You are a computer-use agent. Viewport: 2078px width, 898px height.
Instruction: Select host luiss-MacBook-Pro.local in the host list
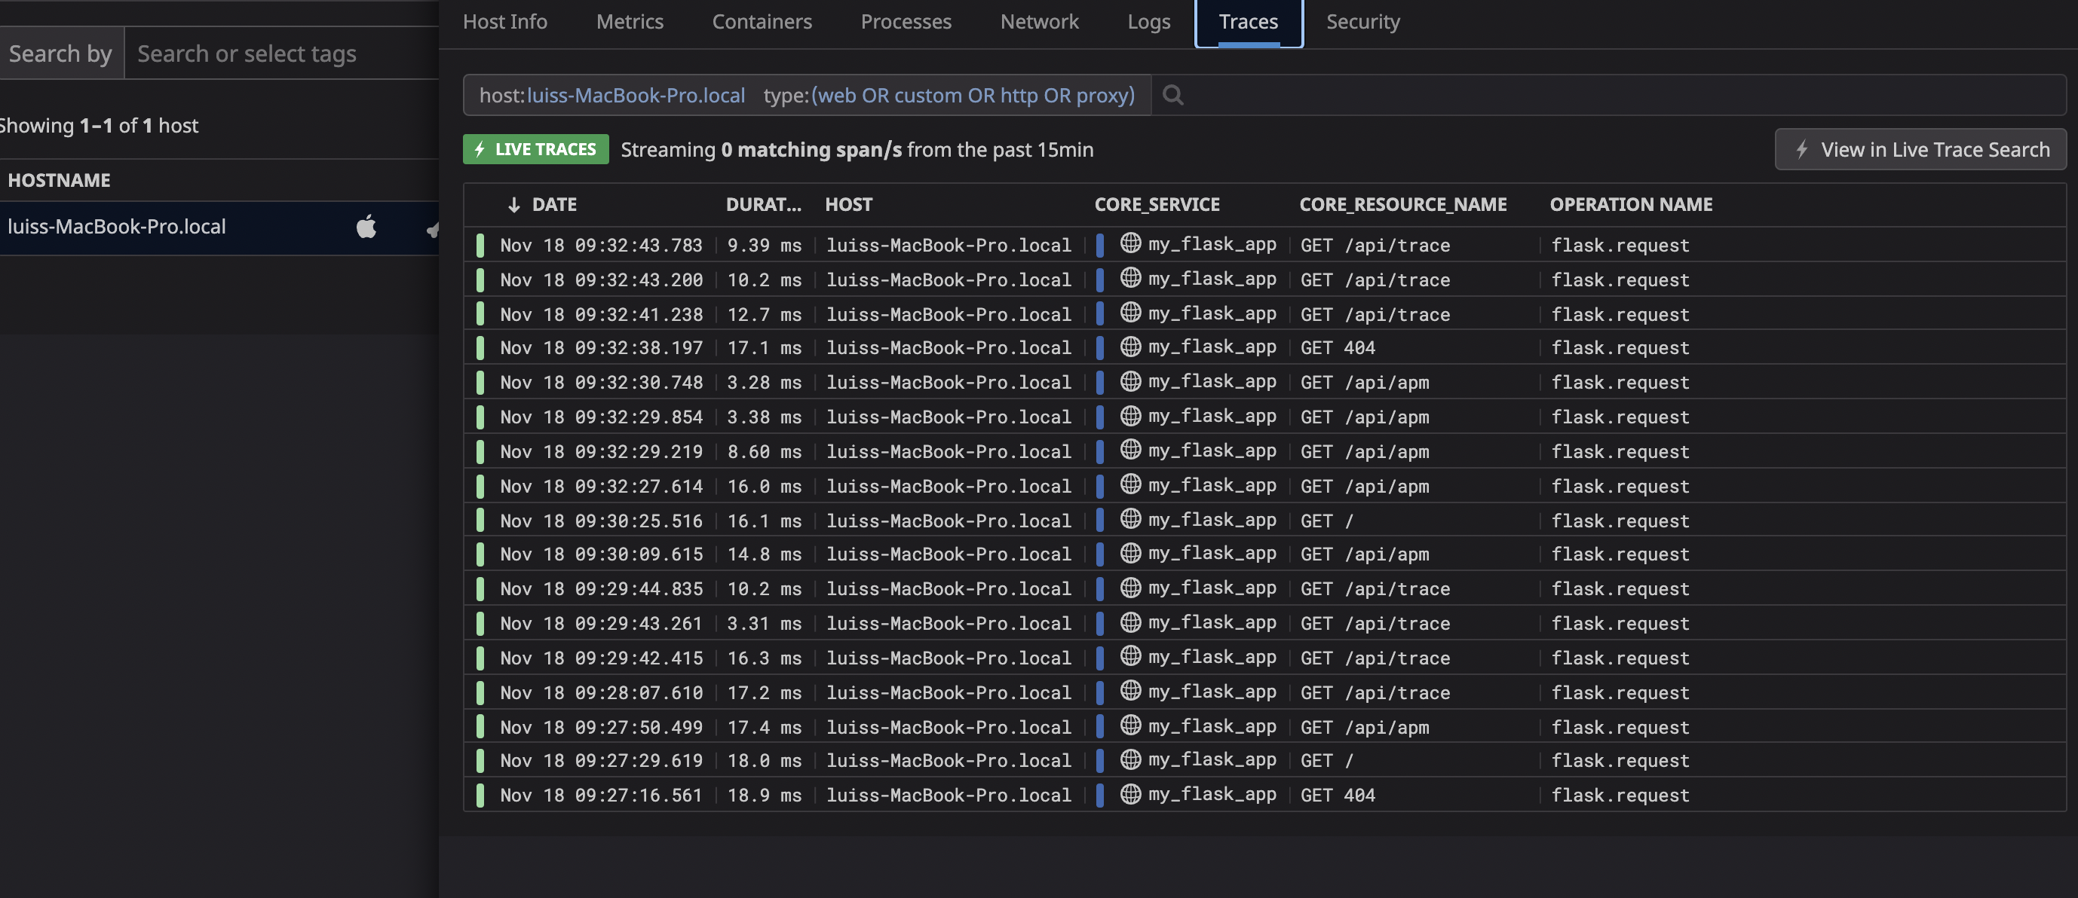point(219,228)
